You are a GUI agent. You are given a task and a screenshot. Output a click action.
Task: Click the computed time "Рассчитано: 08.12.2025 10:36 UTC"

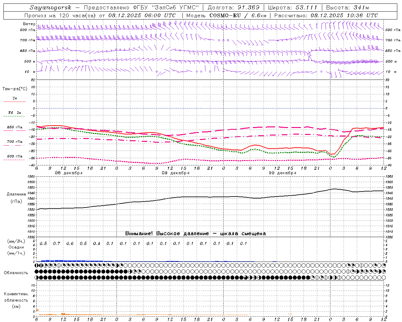(x=326, y=15)
